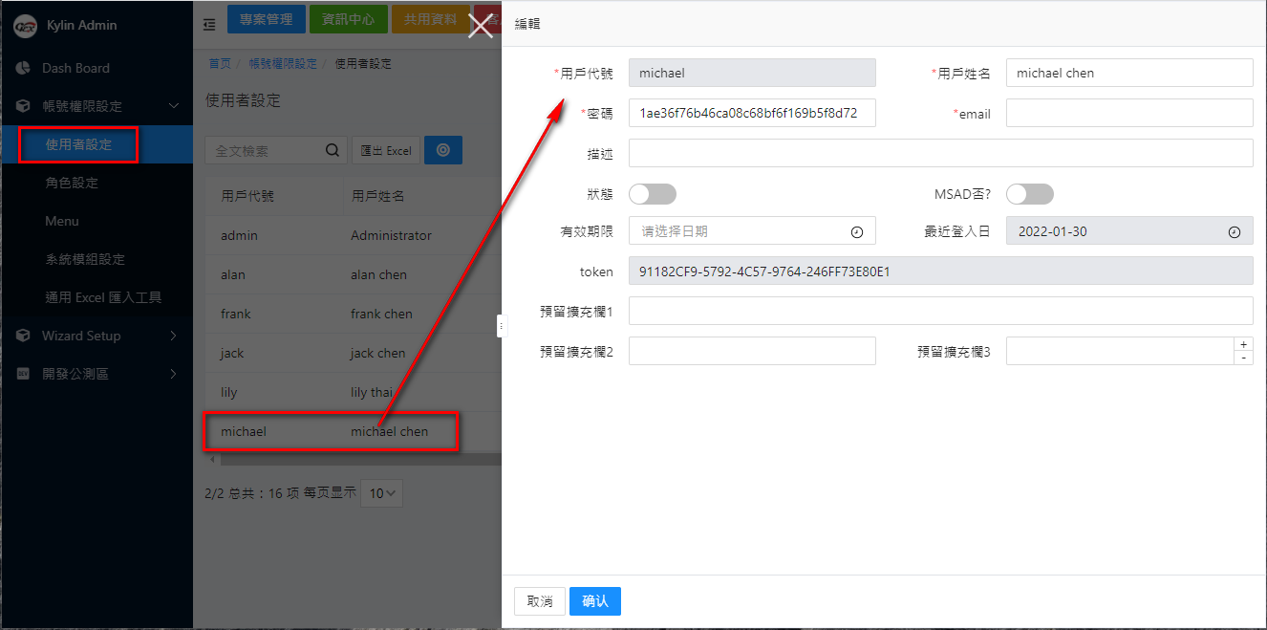Open 角色設定 in the sidebar
The image size is (1267, 630).
pyautogui.click(x=72, y=183)
